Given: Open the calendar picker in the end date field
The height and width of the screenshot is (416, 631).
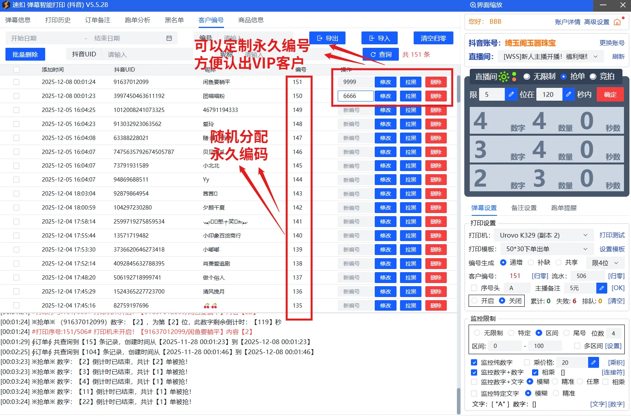Looking at the screenshot, I should (x=169, y=38).
